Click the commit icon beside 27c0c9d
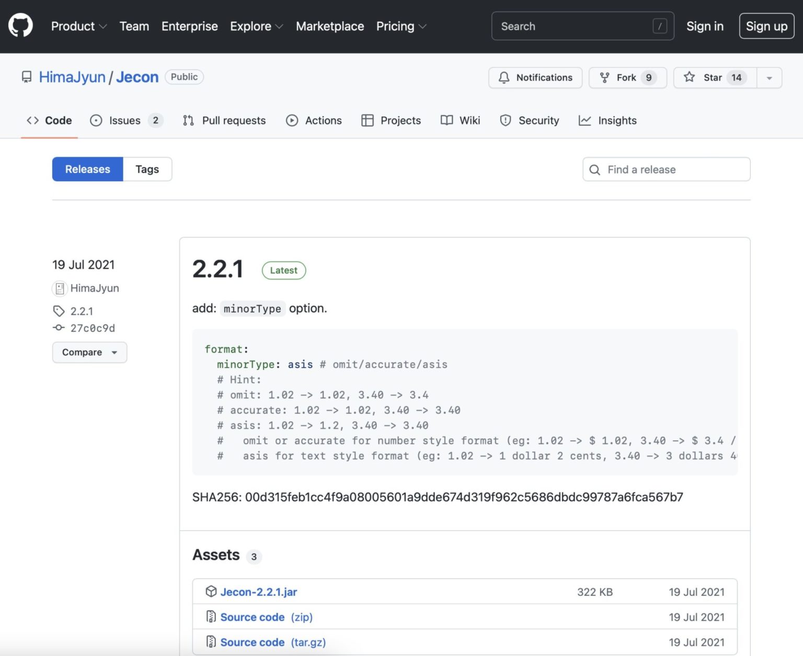Viewport: 803px width, 656px height. (59, 327)
